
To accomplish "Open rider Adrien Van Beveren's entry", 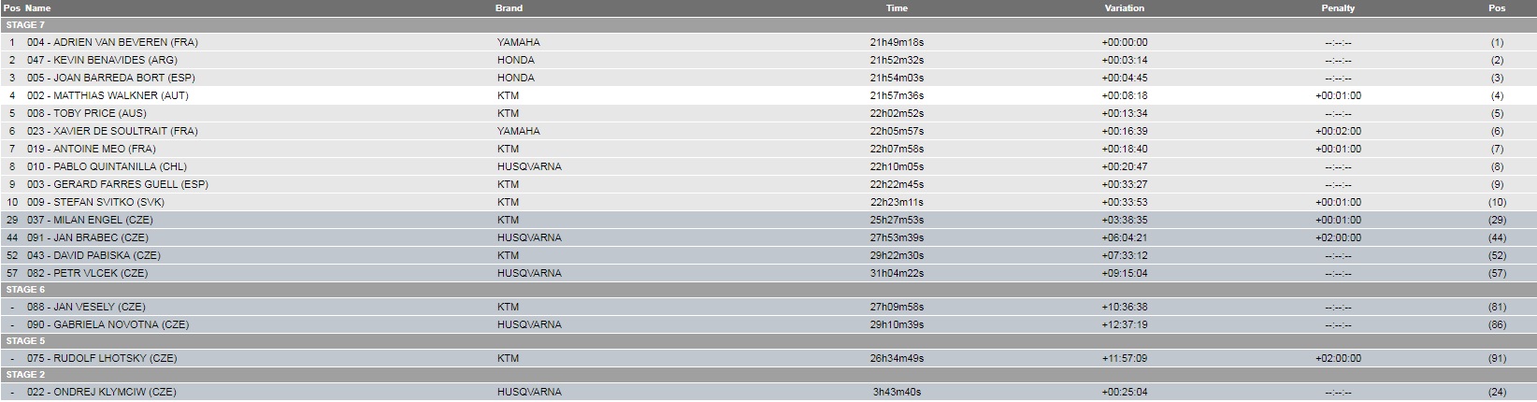I will [112, 43].
